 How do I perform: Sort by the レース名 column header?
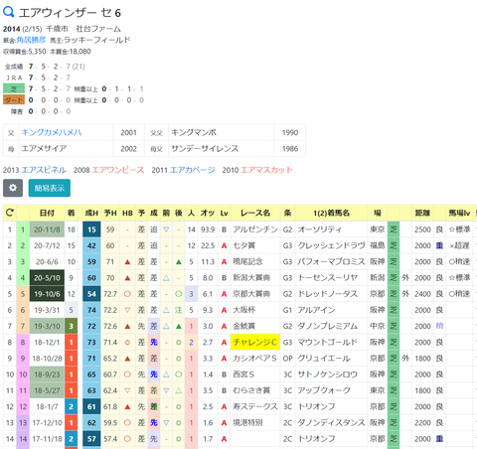click(x=255, y=213)
